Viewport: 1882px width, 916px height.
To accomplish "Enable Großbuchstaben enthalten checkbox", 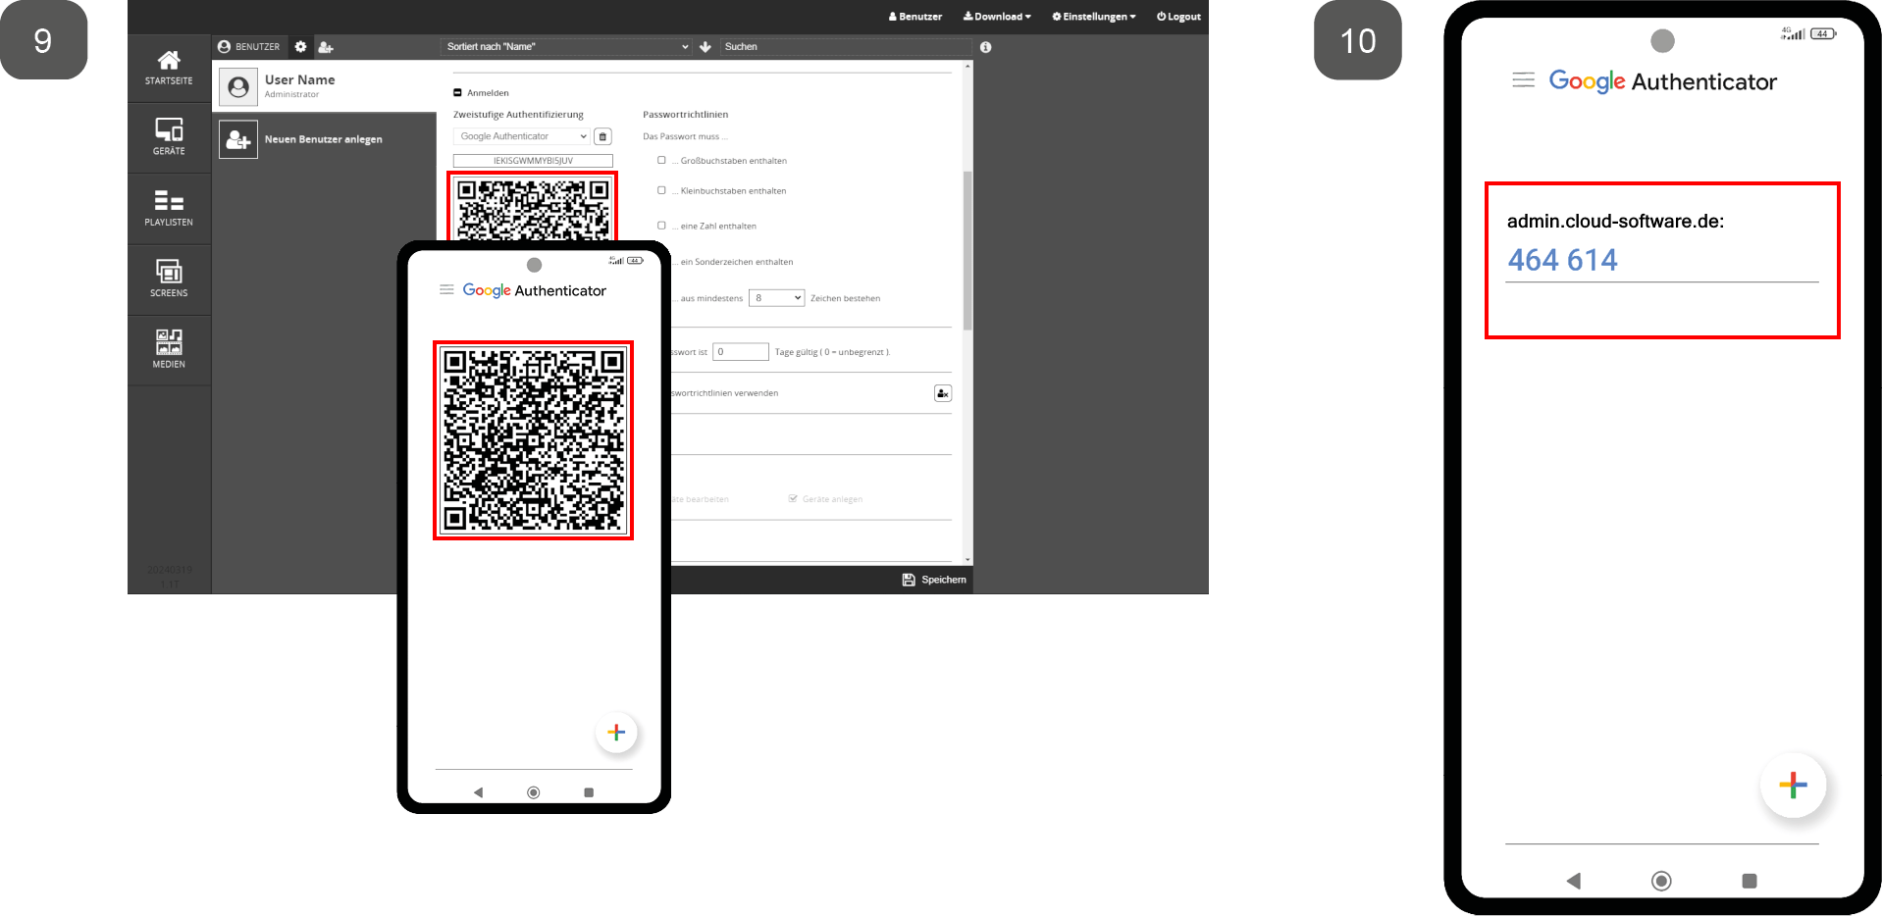I will tap(661, 160).
